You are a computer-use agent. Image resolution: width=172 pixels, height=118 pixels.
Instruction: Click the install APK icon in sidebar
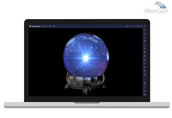(x=145, y=52)
